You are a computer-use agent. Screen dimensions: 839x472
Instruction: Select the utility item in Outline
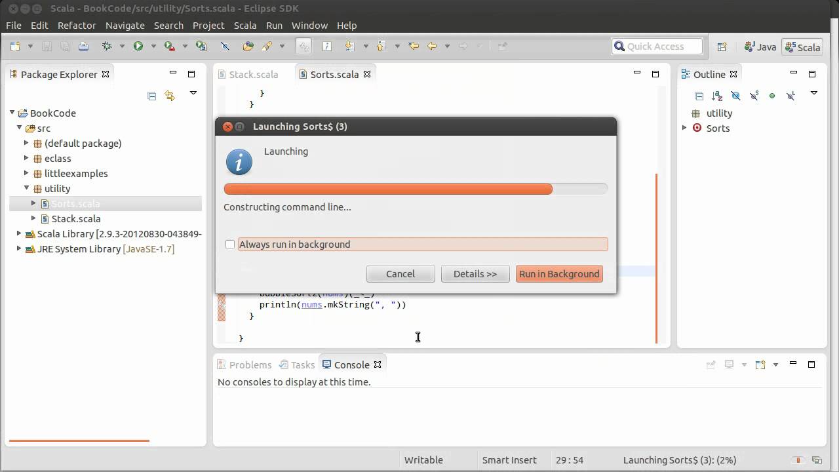pos(719,113)
